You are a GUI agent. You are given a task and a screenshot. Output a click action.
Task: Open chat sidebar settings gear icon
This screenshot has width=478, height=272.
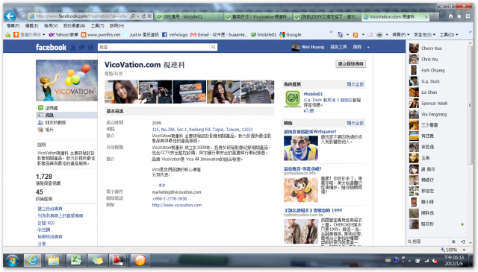[453, 241]
